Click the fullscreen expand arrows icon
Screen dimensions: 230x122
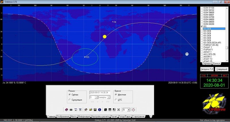(119, 110)
